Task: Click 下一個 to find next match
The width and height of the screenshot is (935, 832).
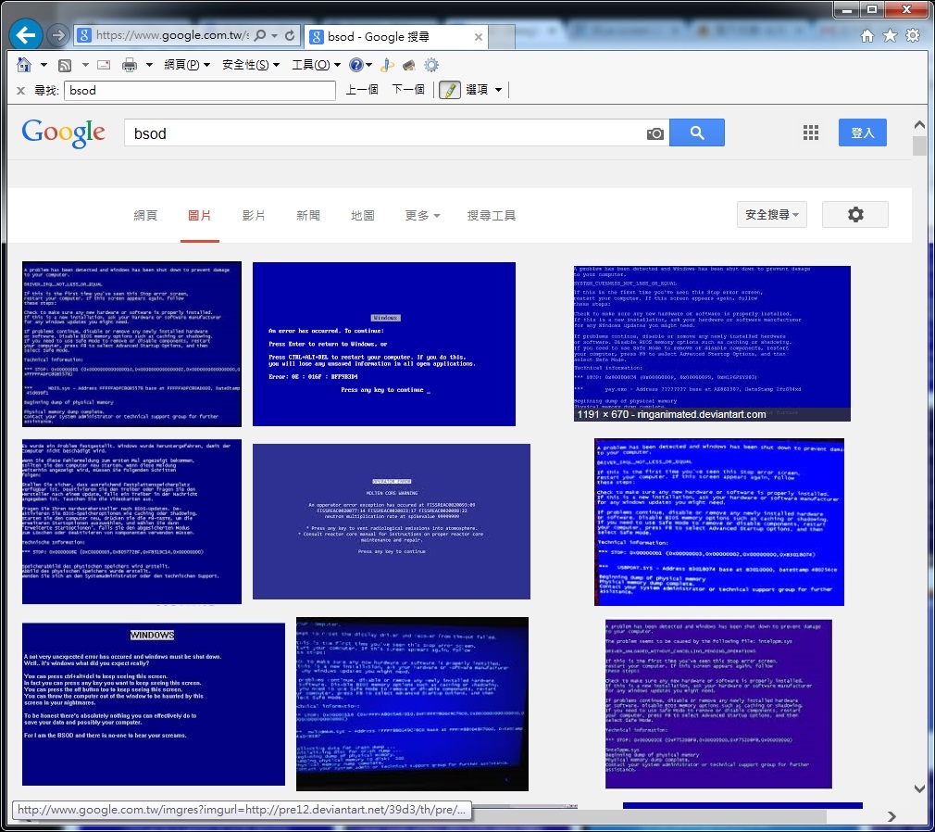Action: click(x=408, y=90)
